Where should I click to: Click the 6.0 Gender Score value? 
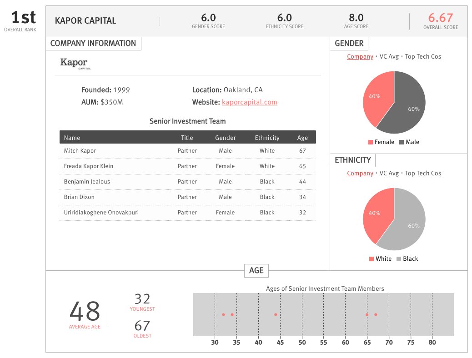pyautogui.click(x=208, y=18)
